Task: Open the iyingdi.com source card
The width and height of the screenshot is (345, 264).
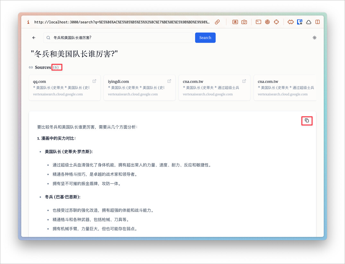Action: (140, 88)
